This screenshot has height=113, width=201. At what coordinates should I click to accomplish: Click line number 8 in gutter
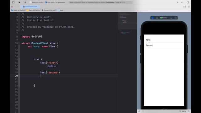click(17, 36)
